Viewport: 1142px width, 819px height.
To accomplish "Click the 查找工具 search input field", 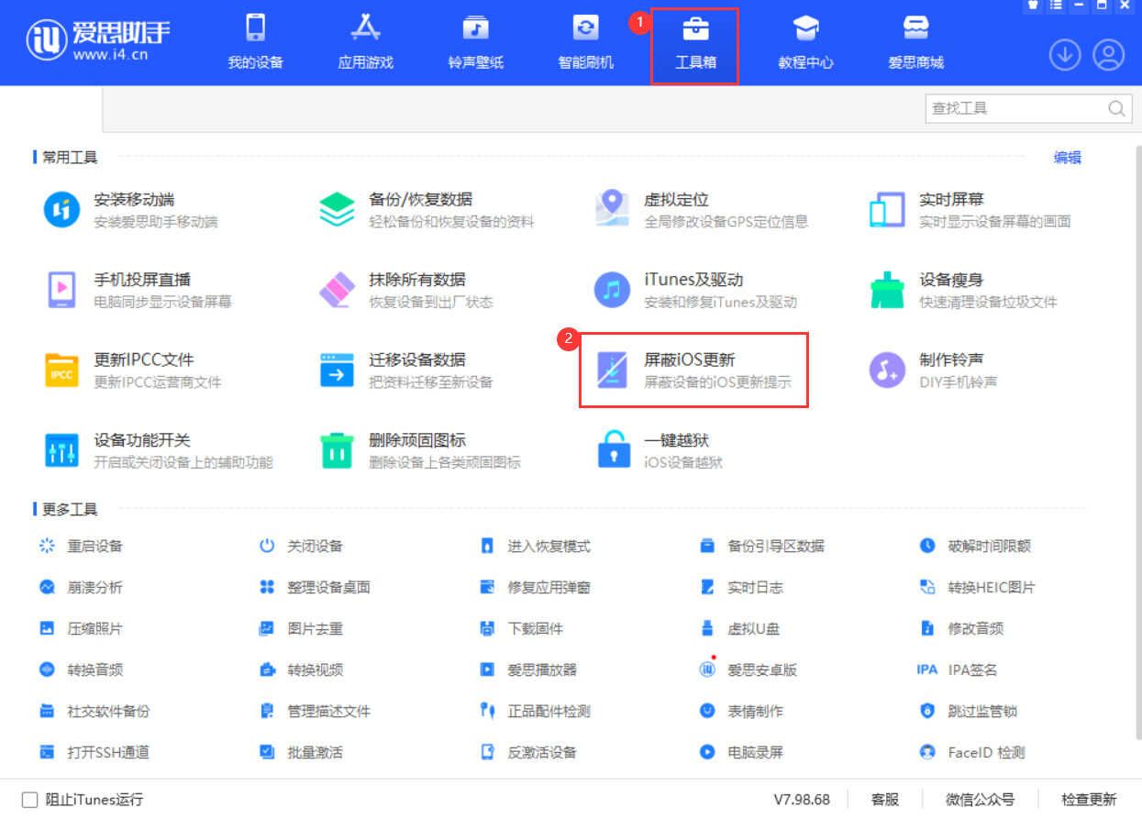I will tap(1016, 108).
